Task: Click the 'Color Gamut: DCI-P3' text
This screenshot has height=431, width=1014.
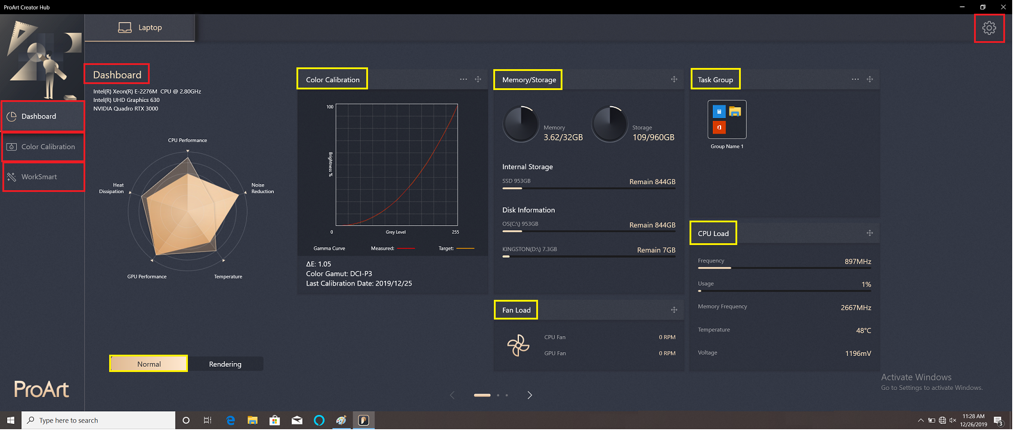Action: pos(339,274)
